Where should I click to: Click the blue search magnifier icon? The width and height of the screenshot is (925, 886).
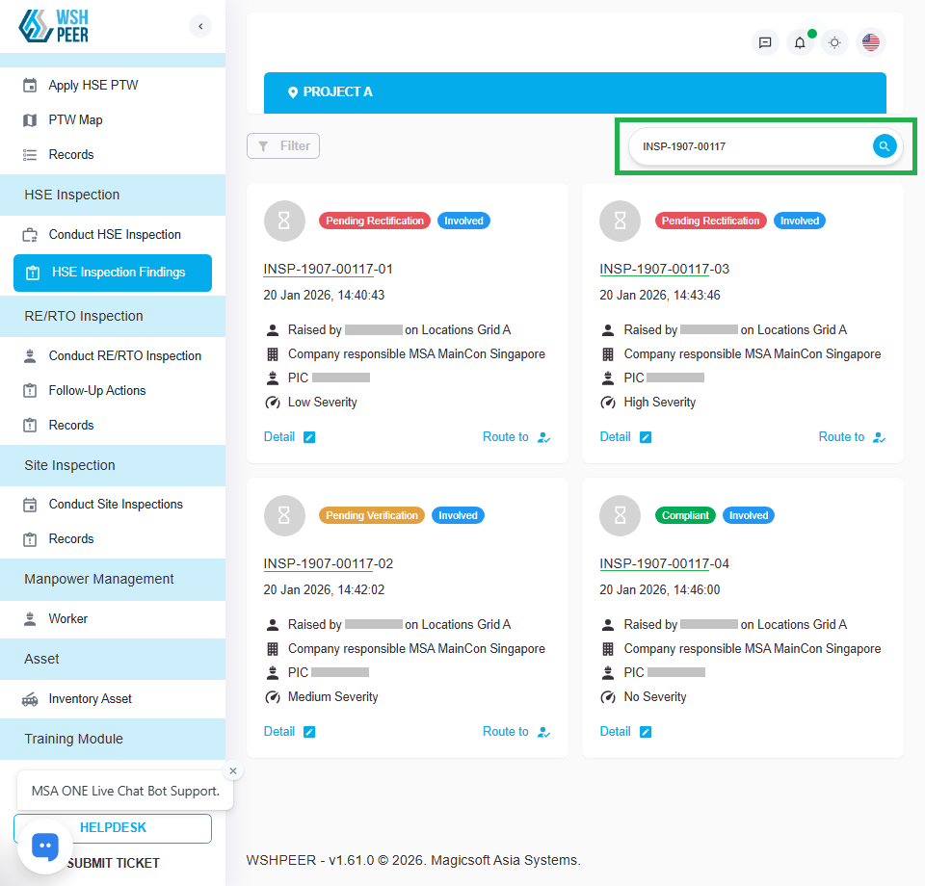click(x=885, y=146)
